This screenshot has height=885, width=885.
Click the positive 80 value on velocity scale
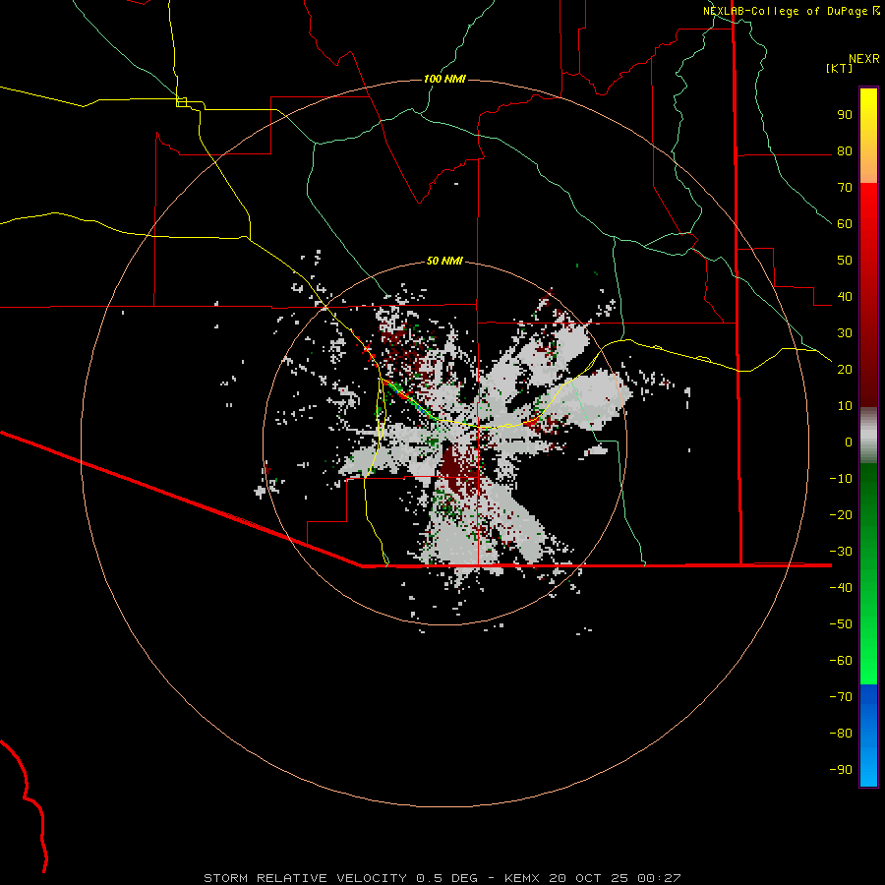click(x=845, y=150)
